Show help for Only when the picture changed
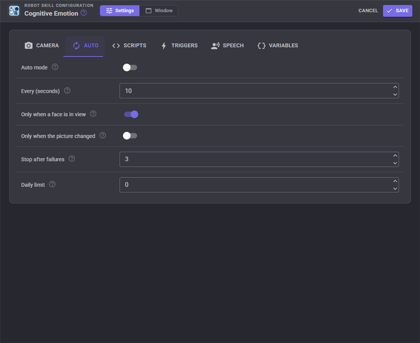 click(103, 135)
